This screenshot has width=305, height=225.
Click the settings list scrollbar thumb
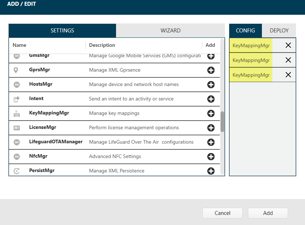(222, 122)
